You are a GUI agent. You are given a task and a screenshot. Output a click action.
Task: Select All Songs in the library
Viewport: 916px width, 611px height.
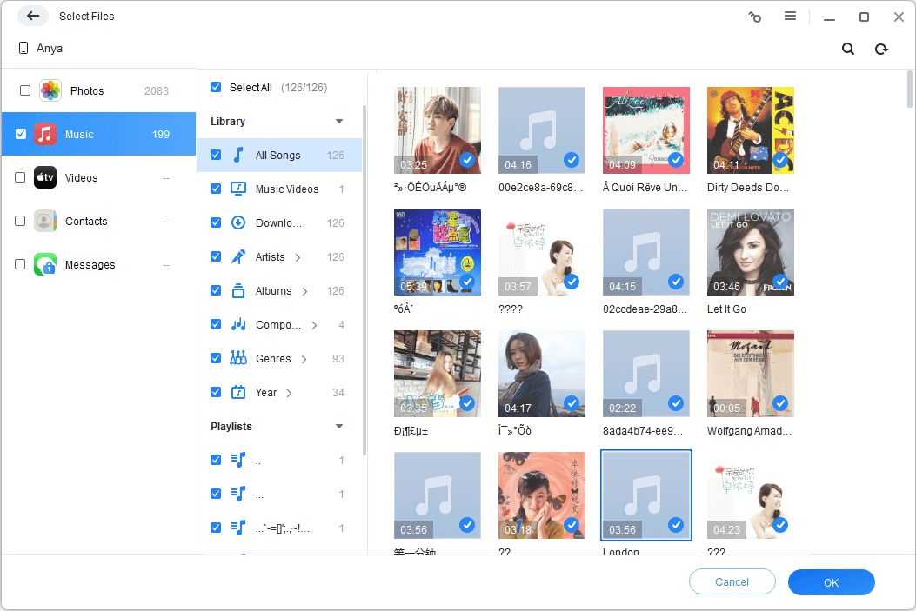point(277,156)
